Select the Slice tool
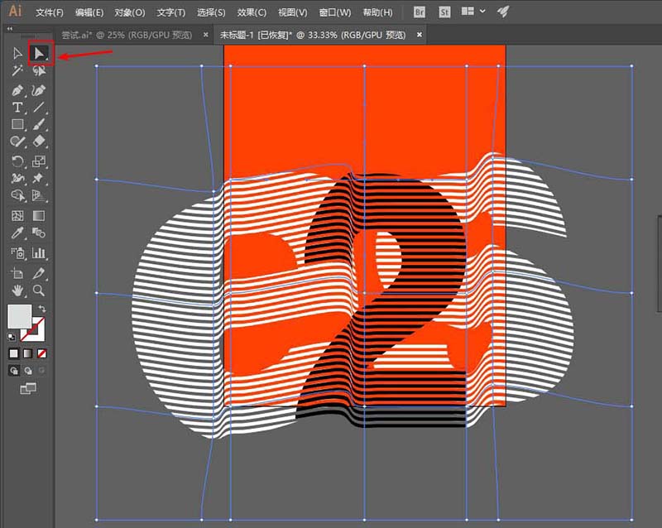662x528 pixels. 38,273
